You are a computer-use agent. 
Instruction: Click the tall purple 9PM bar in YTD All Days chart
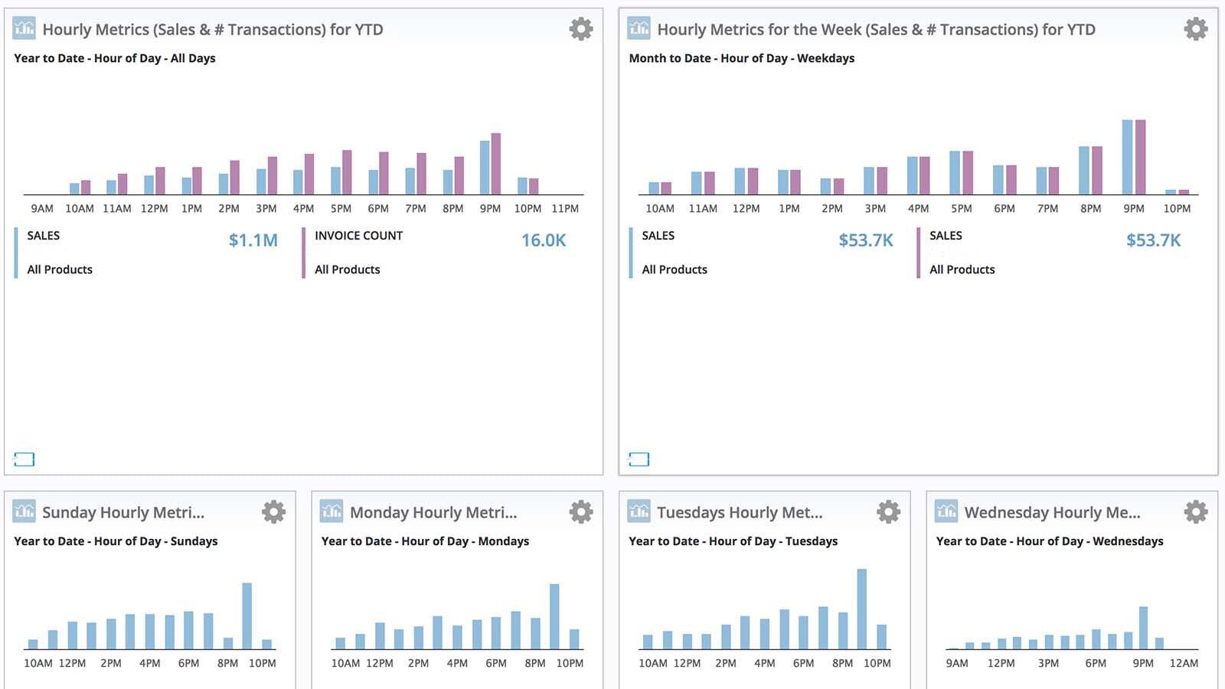(x=496, y=164)
